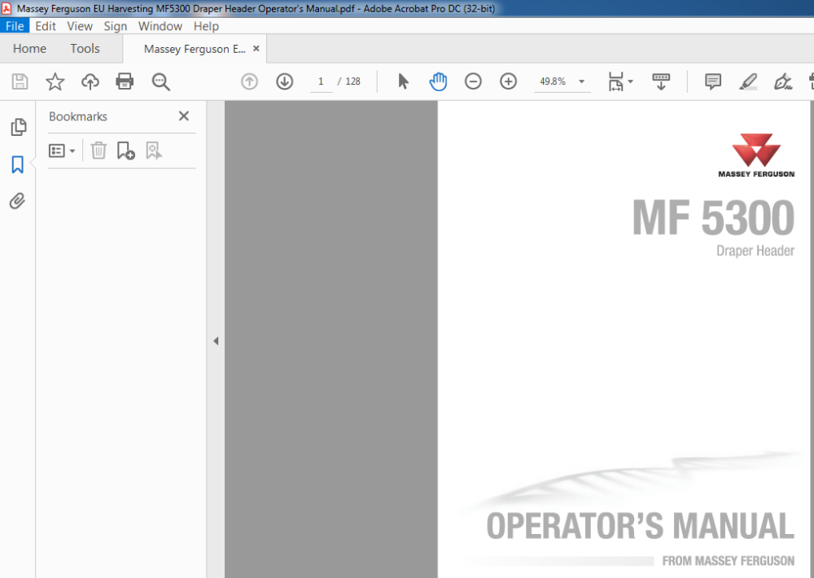The width and height of the screenshot is (814, 578).
Task: Open the Window menu
Action: pos(160,26)
